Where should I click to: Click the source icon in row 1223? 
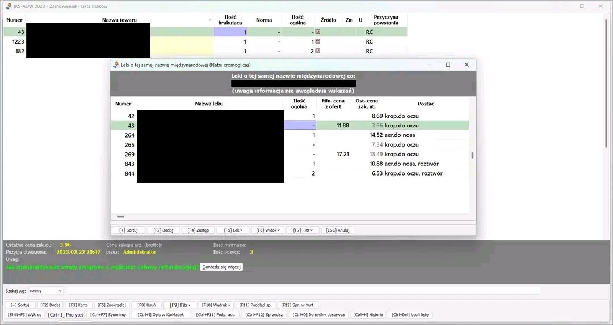click(317, 41)
